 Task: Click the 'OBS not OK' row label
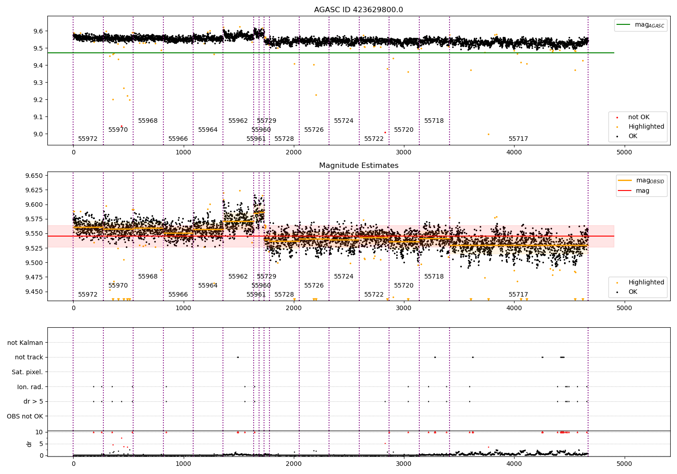click(25, 416)
